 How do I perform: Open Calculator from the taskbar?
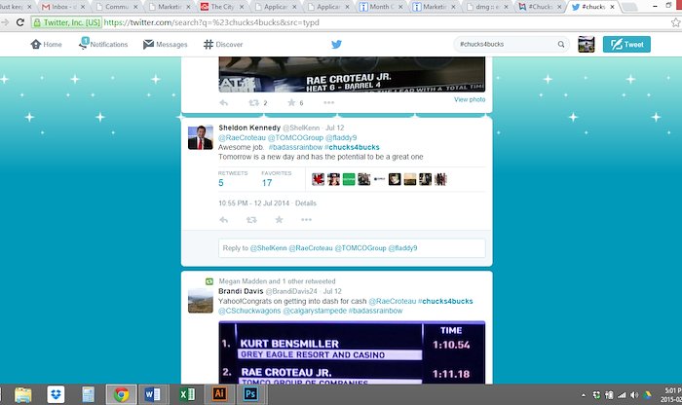89,394
